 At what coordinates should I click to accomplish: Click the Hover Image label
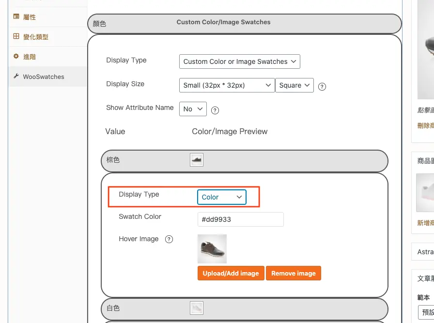pos(139,239)
